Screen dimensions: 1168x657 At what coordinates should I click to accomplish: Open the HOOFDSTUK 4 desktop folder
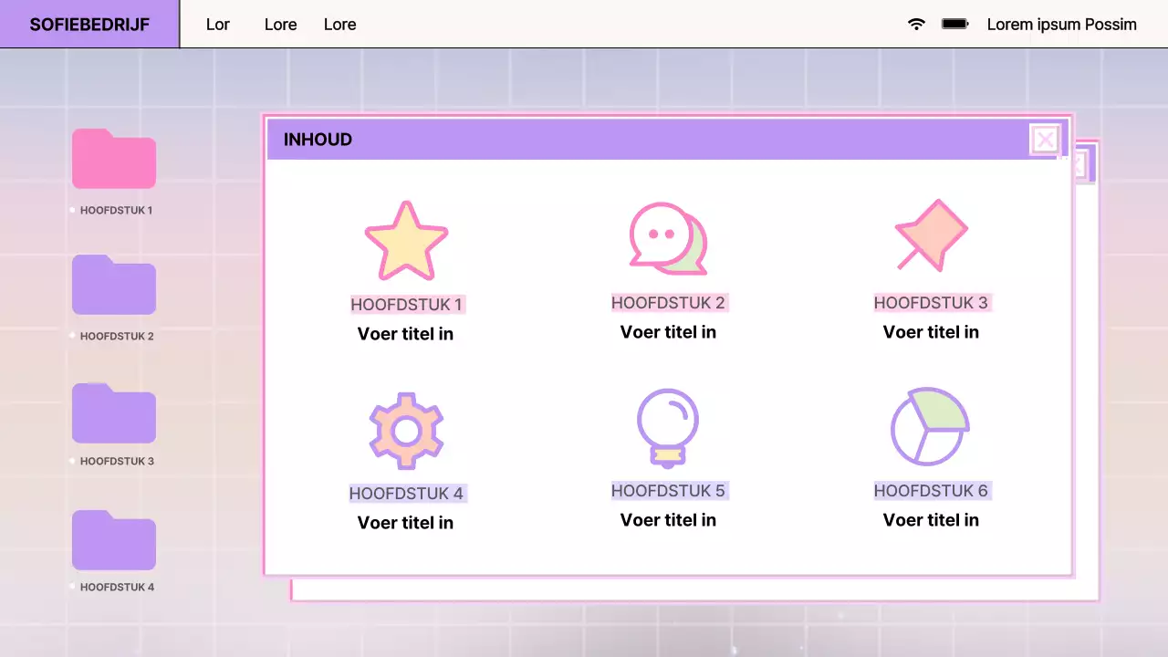coord(113,539)
